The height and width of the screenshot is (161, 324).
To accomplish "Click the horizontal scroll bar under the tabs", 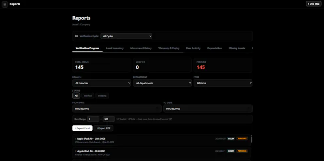I will click(x=128, y=52).
